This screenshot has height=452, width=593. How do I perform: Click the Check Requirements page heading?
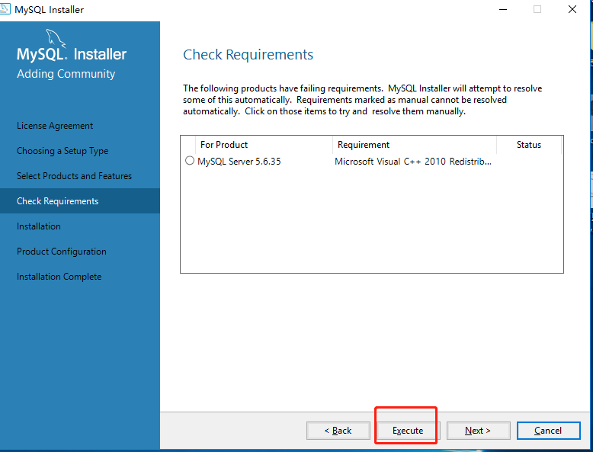(x=248, y=55)
